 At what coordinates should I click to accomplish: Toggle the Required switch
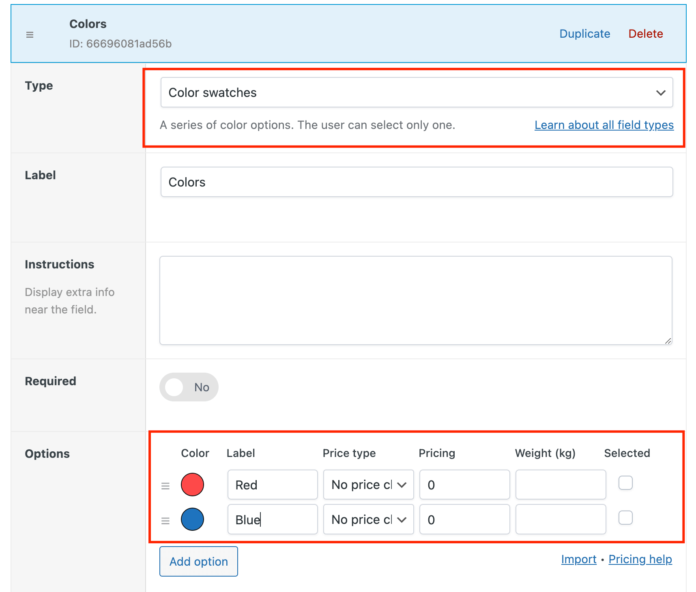pos(189,387)
